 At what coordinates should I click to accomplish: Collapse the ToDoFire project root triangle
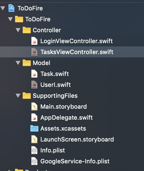pyautogui.click(x=3, y=8)
